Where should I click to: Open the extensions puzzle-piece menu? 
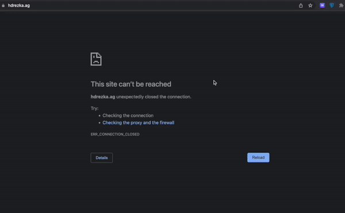point(341,6)
